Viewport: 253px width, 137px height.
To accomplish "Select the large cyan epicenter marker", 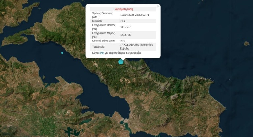I will click(121, 62).
